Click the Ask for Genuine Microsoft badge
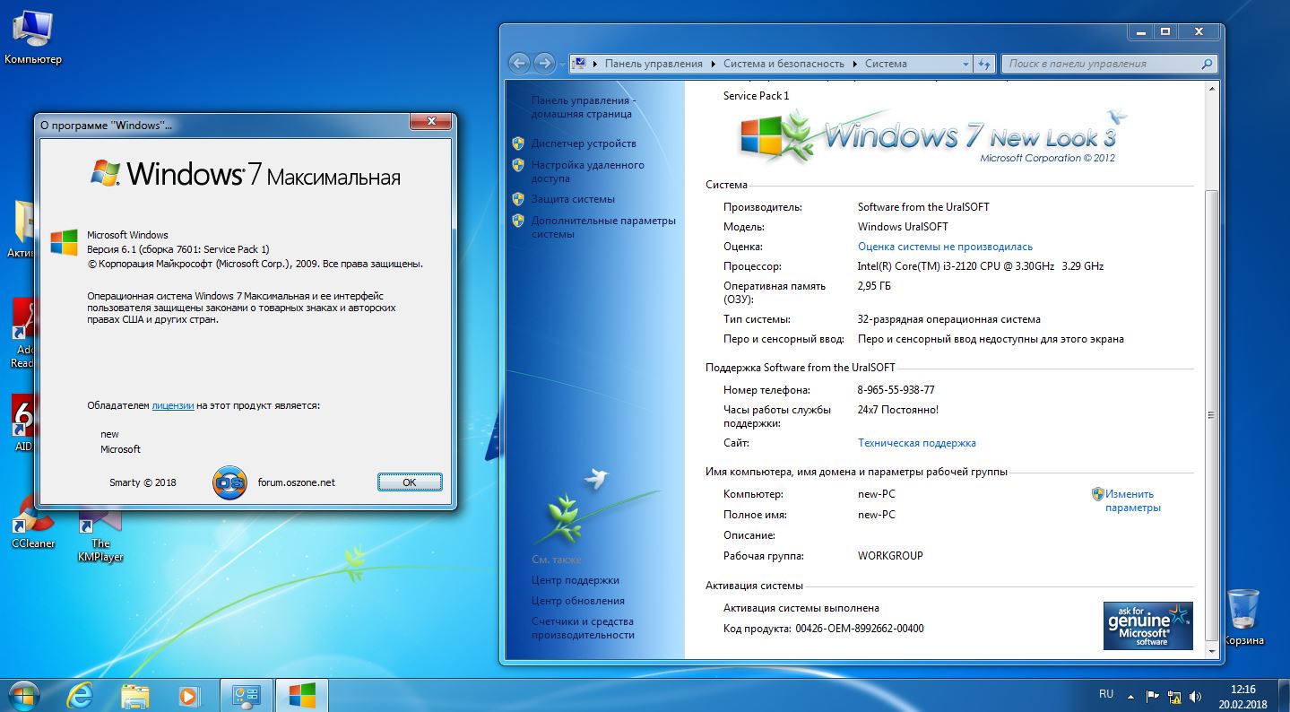 [x=1148, y=625]
